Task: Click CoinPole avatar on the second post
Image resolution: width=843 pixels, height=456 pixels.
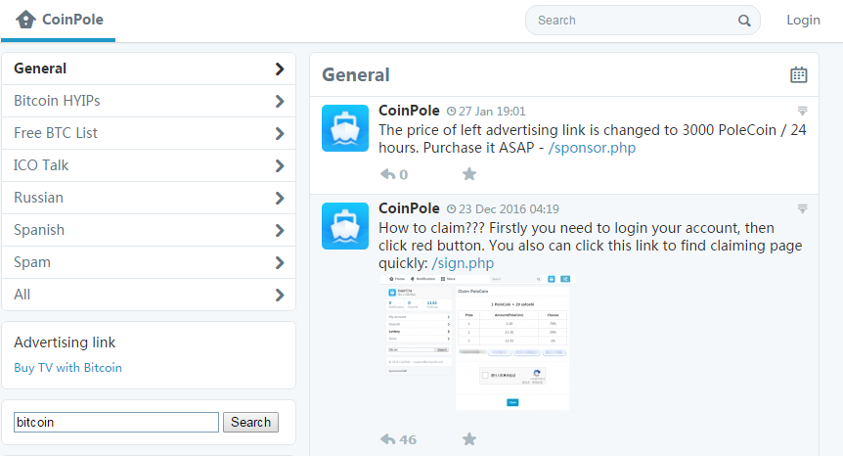Action: coord(345,226)
